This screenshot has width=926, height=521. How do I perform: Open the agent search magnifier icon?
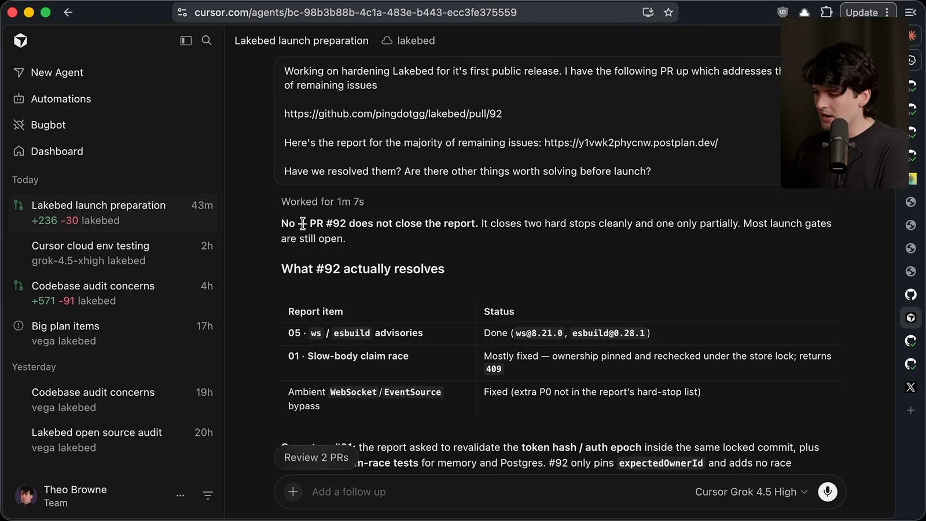207,41
